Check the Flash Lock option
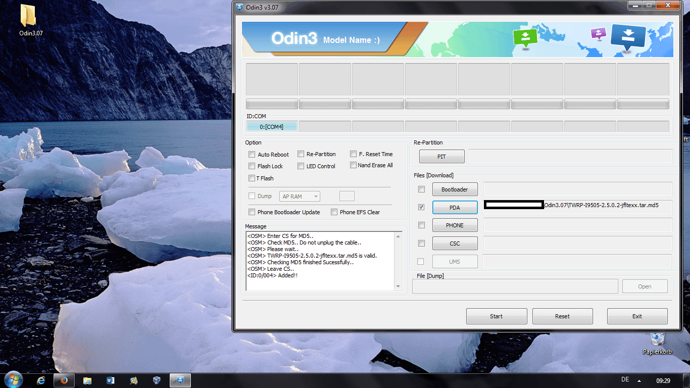The height and width of the screenshot is (388, 690). point(252,166)
